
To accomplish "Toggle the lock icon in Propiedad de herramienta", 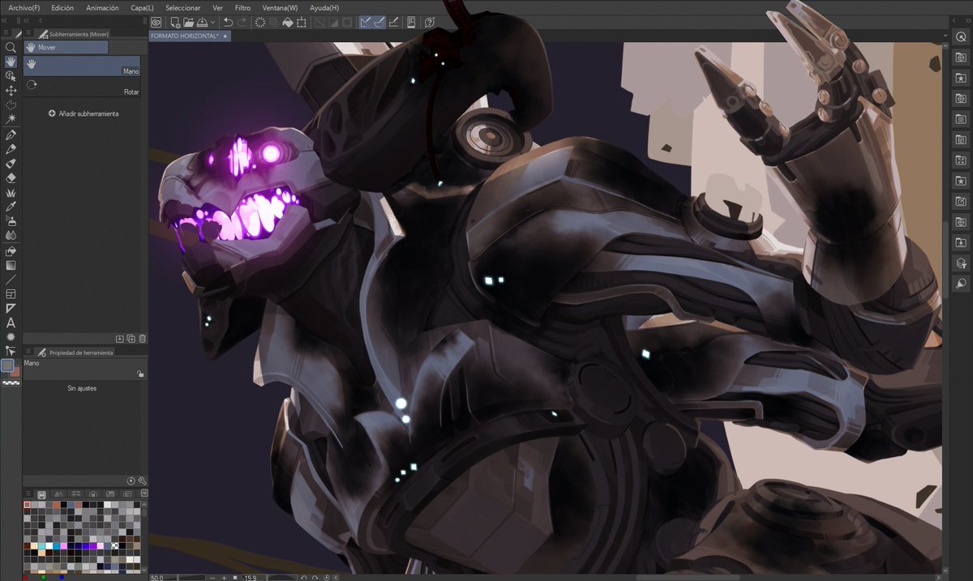I will tap(140, 374).
